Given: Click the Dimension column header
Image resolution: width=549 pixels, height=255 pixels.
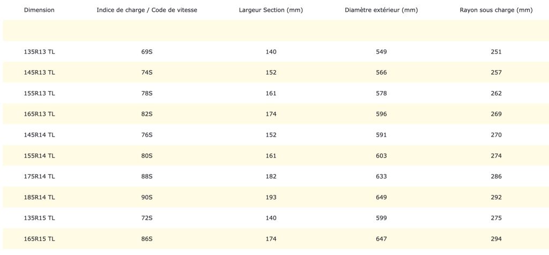Looking at the screenshot, I should [39, 10].
